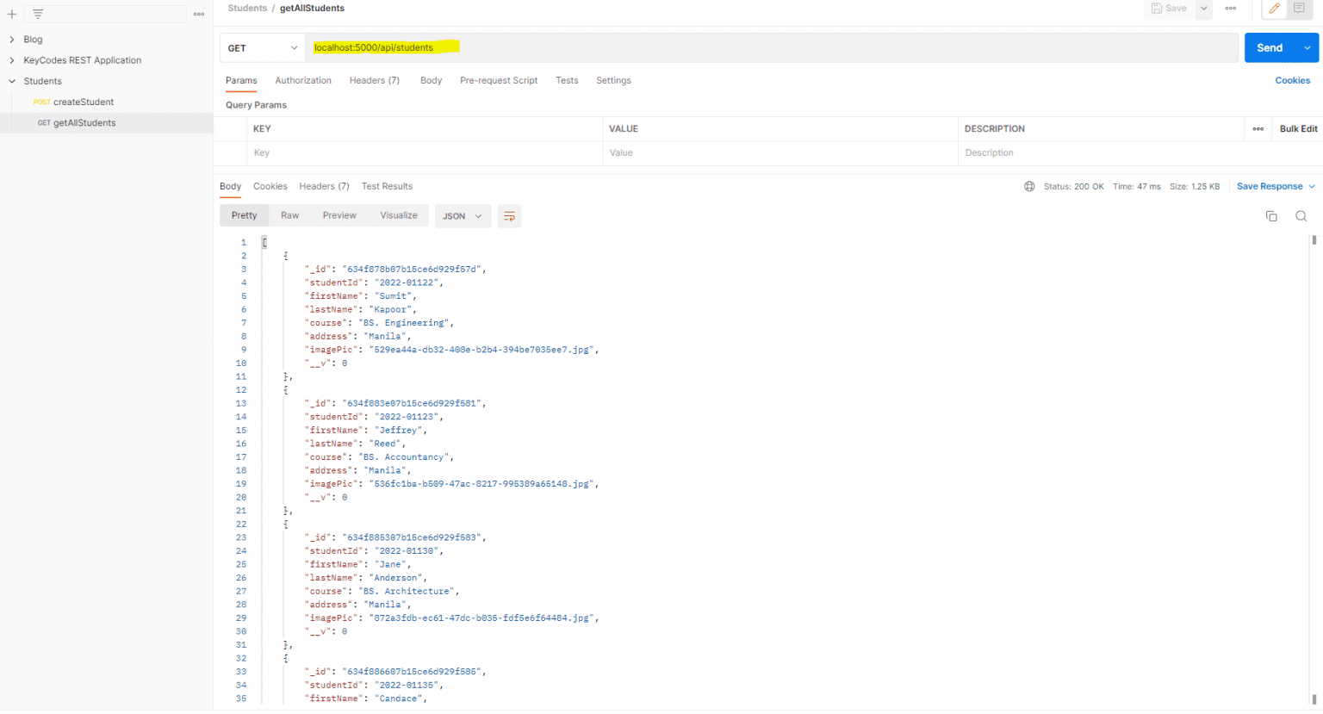Click the pencil edit icon at top right
The height and width of the screenshot is (714, 1323).
(x=1274, y=9)
